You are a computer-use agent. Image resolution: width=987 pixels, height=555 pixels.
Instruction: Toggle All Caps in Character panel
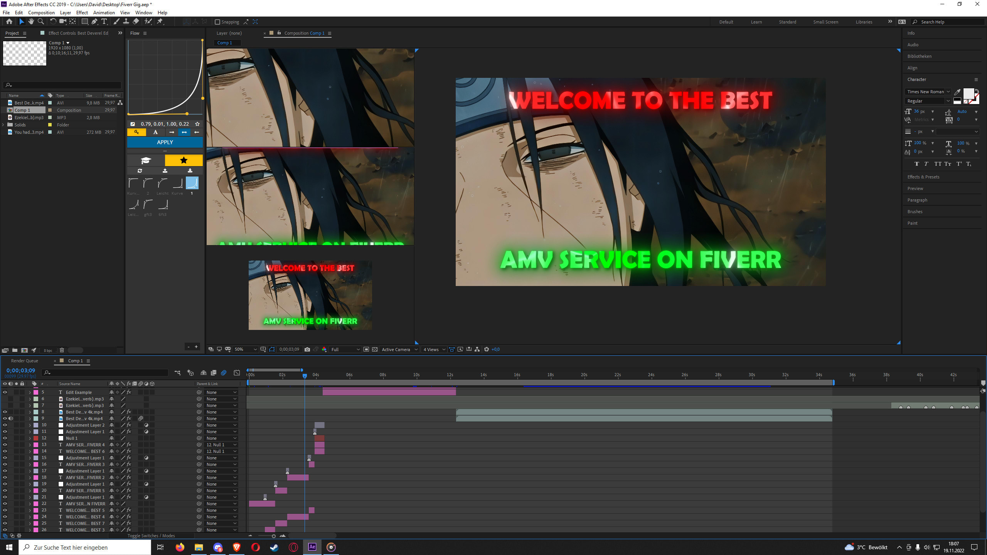tap(938, 164)
